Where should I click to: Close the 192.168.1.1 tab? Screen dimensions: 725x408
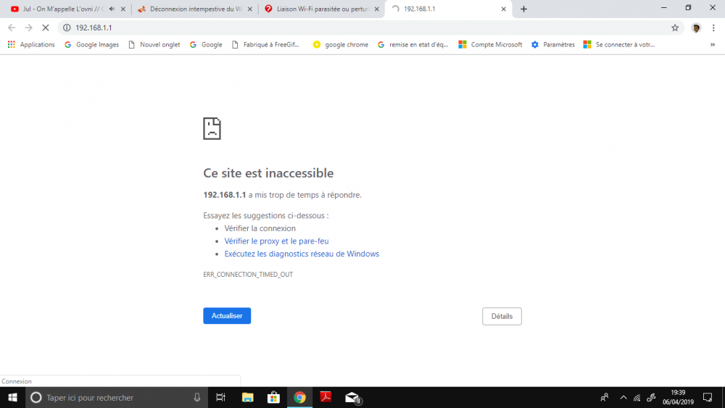(x=504, y=9)
